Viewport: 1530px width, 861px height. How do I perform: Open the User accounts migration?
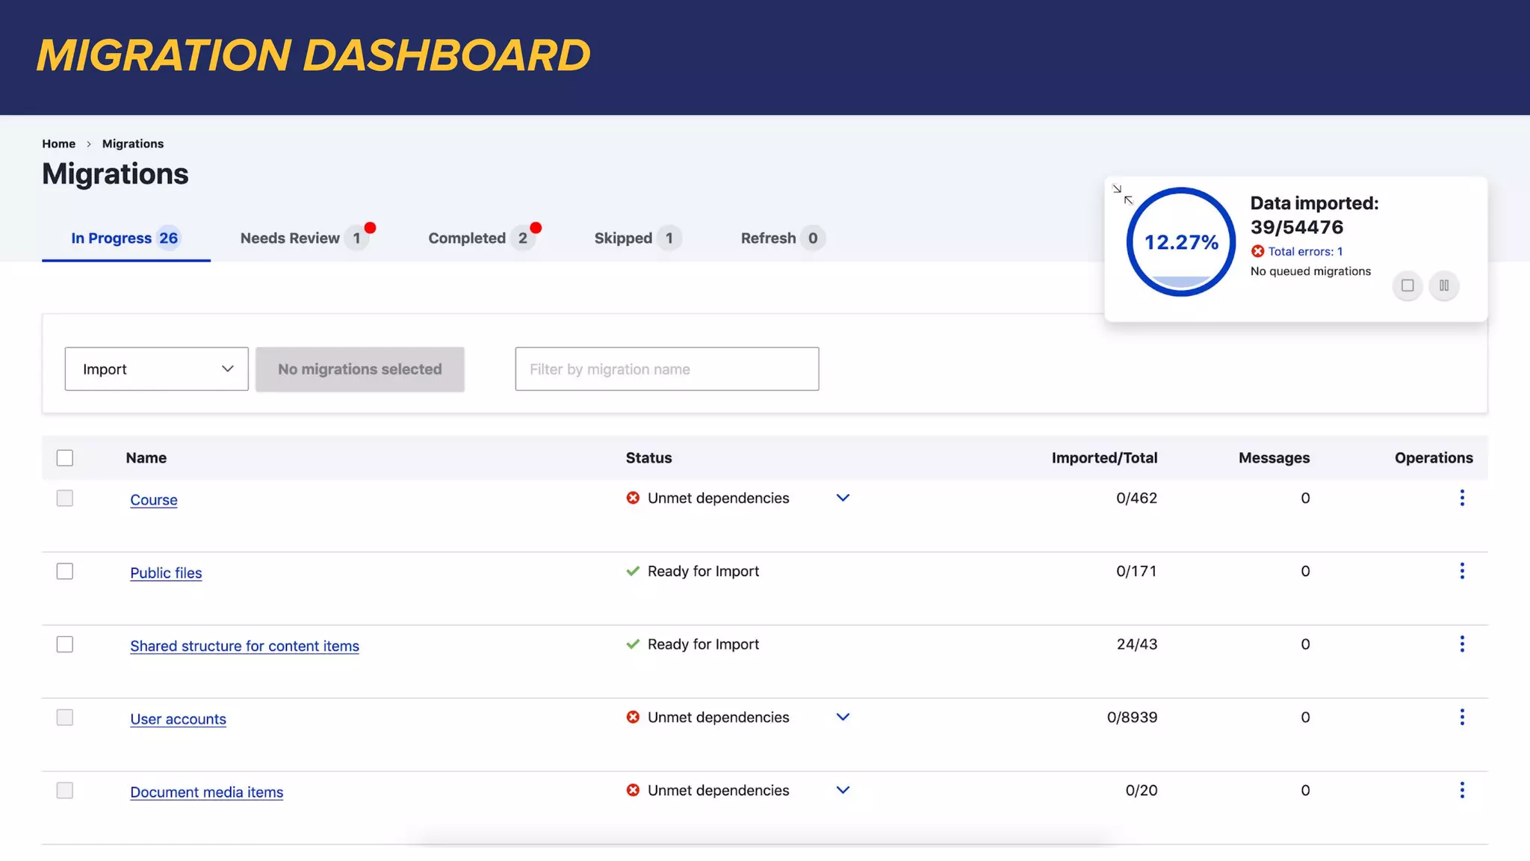tap(178, 719)
